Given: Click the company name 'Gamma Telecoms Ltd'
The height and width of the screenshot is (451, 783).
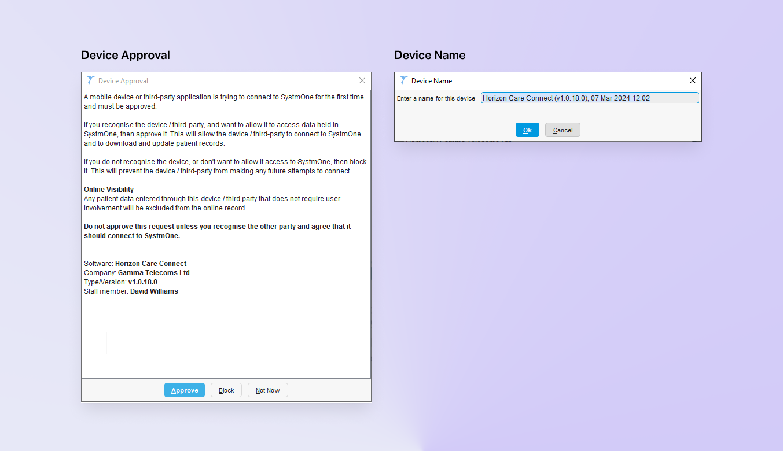Looking at the screenshot, I should (x=154, y=273).
